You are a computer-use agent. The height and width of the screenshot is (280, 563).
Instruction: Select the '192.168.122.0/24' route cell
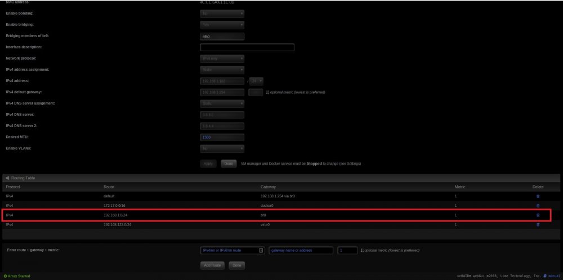(x=117, y=224)
